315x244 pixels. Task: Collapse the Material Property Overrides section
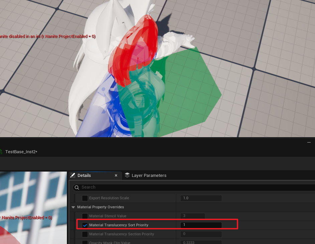(x=73, y=207)
